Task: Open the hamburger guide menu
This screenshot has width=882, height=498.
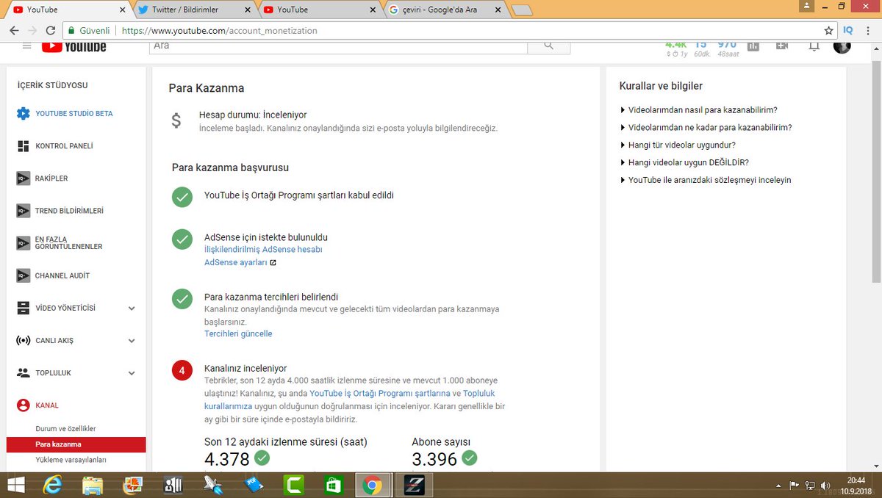Action: pyautogui.click(x=26, y=46)
